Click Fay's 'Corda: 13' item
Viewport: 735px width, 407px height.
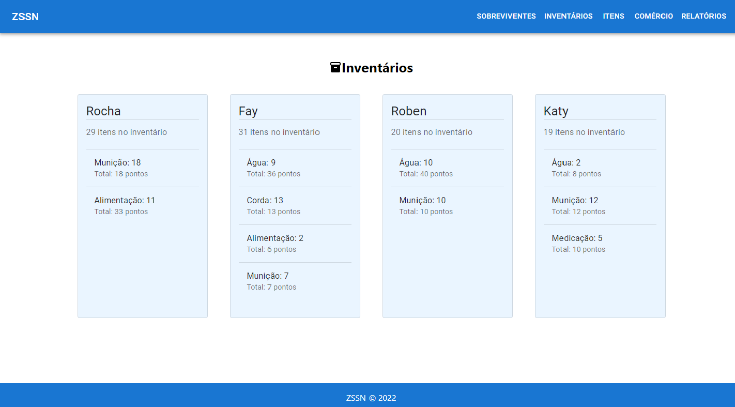265,200
